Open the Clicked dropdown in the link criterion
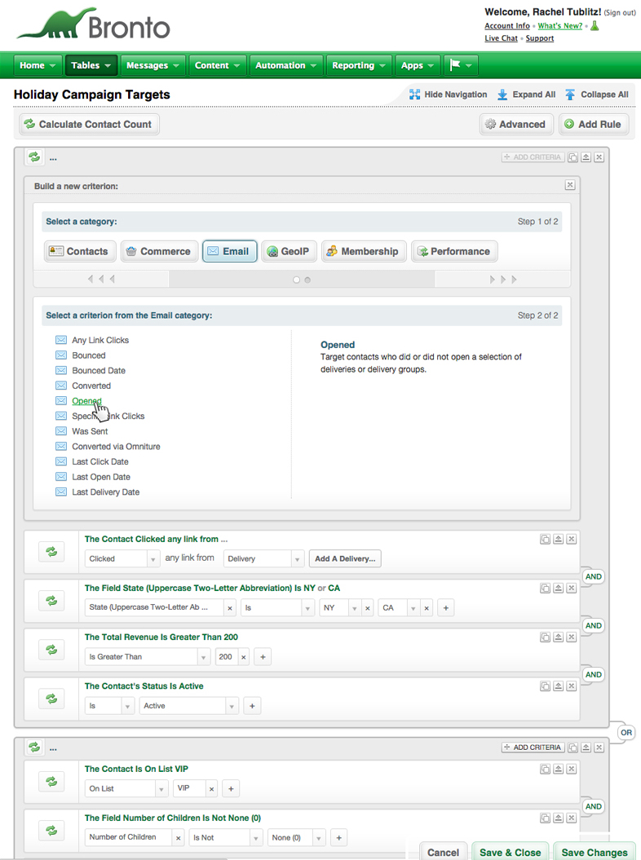Image resolution: width=641 pixels, height=860 pixels. click(122, 558)
